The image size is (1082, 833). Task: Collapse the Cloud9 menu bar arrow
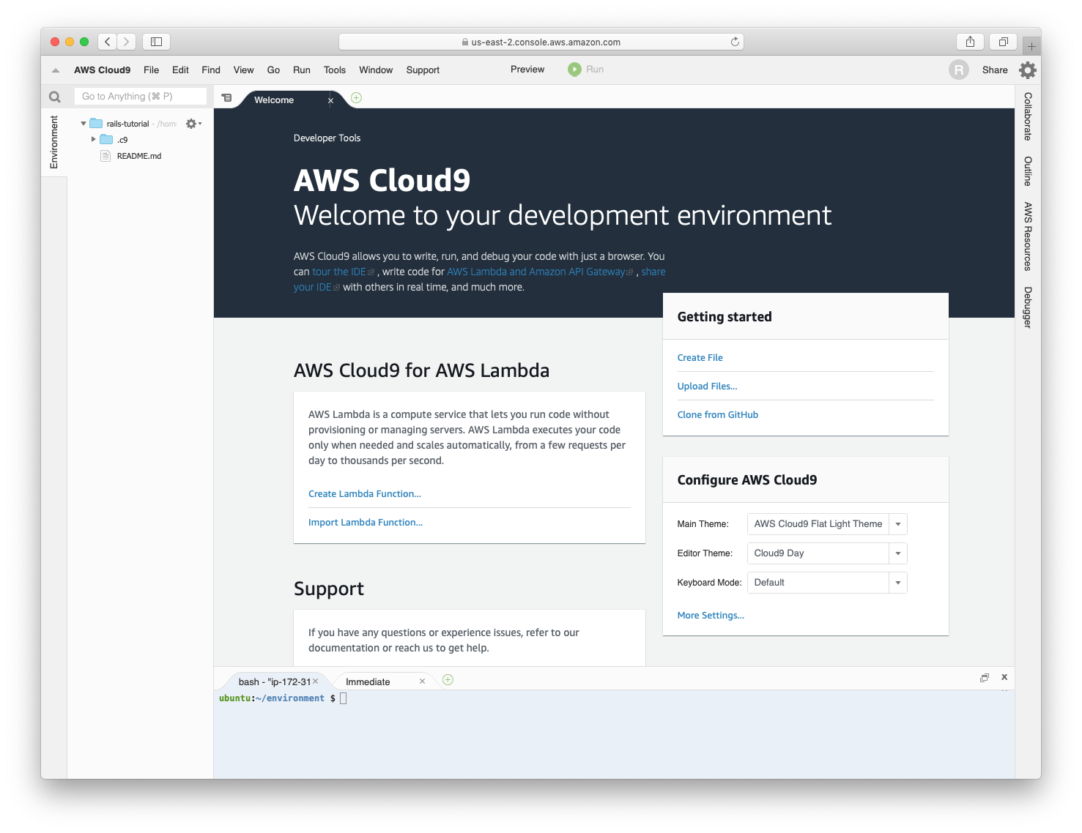(56, 70)
